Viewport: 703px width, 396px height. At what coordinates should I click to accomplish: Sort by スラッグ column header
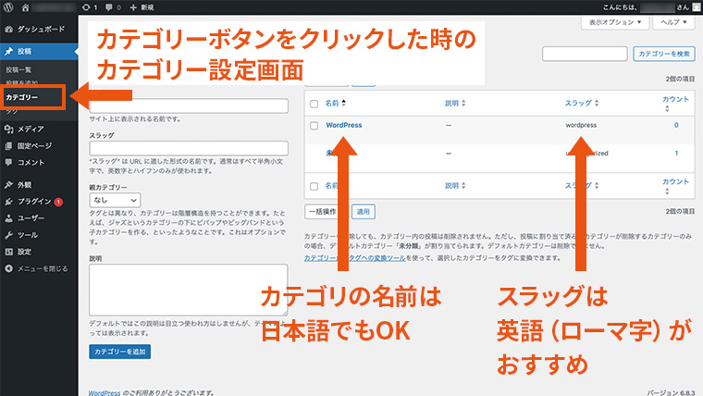[582, 103]
